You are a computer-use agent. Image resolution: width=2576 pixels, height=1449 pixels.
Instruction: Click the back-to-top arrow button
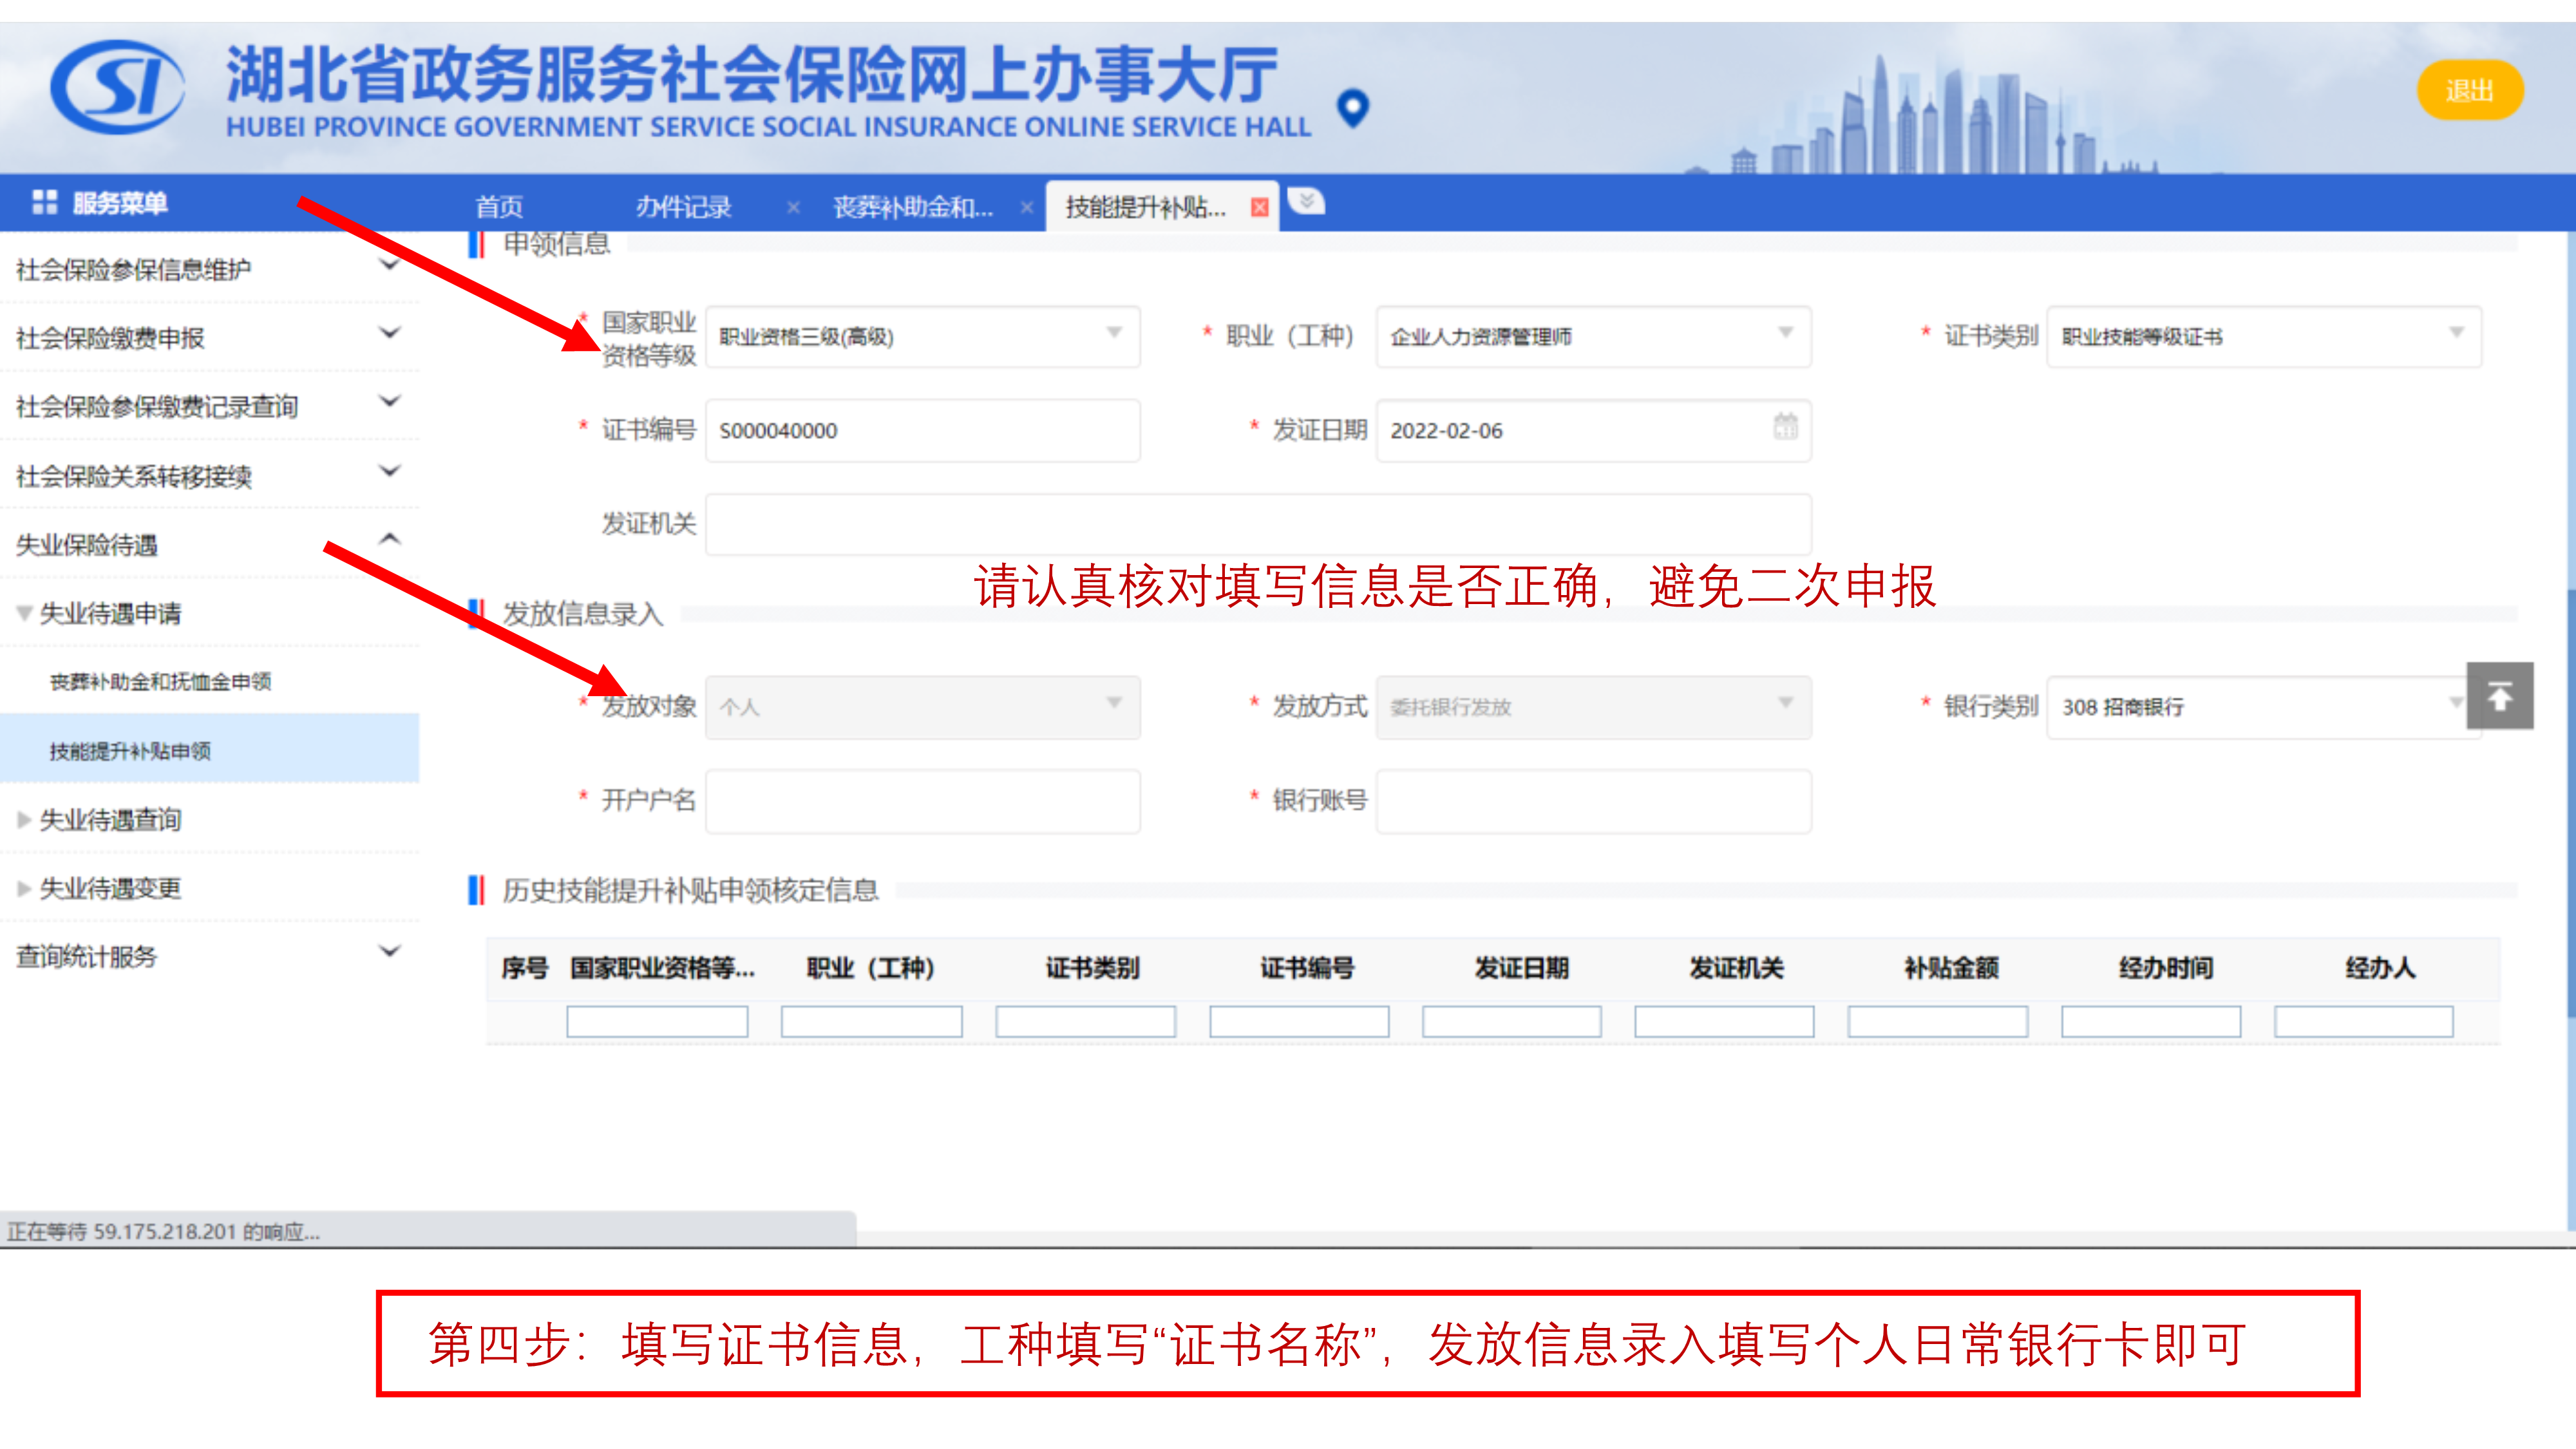[x=2499, y=696]
